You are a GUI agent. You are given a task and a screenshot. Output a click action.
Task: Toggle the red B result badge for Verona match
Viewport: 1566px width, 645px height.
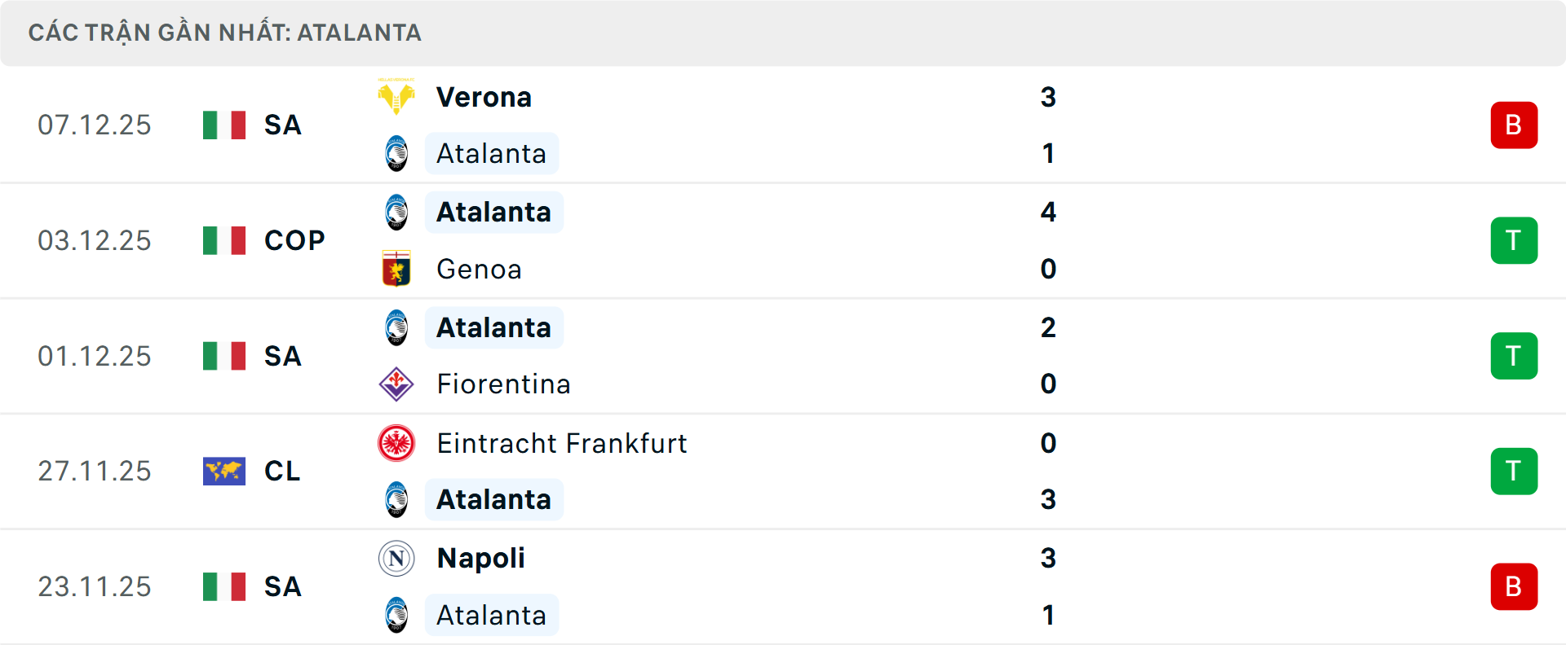[x=1514, y=125]
